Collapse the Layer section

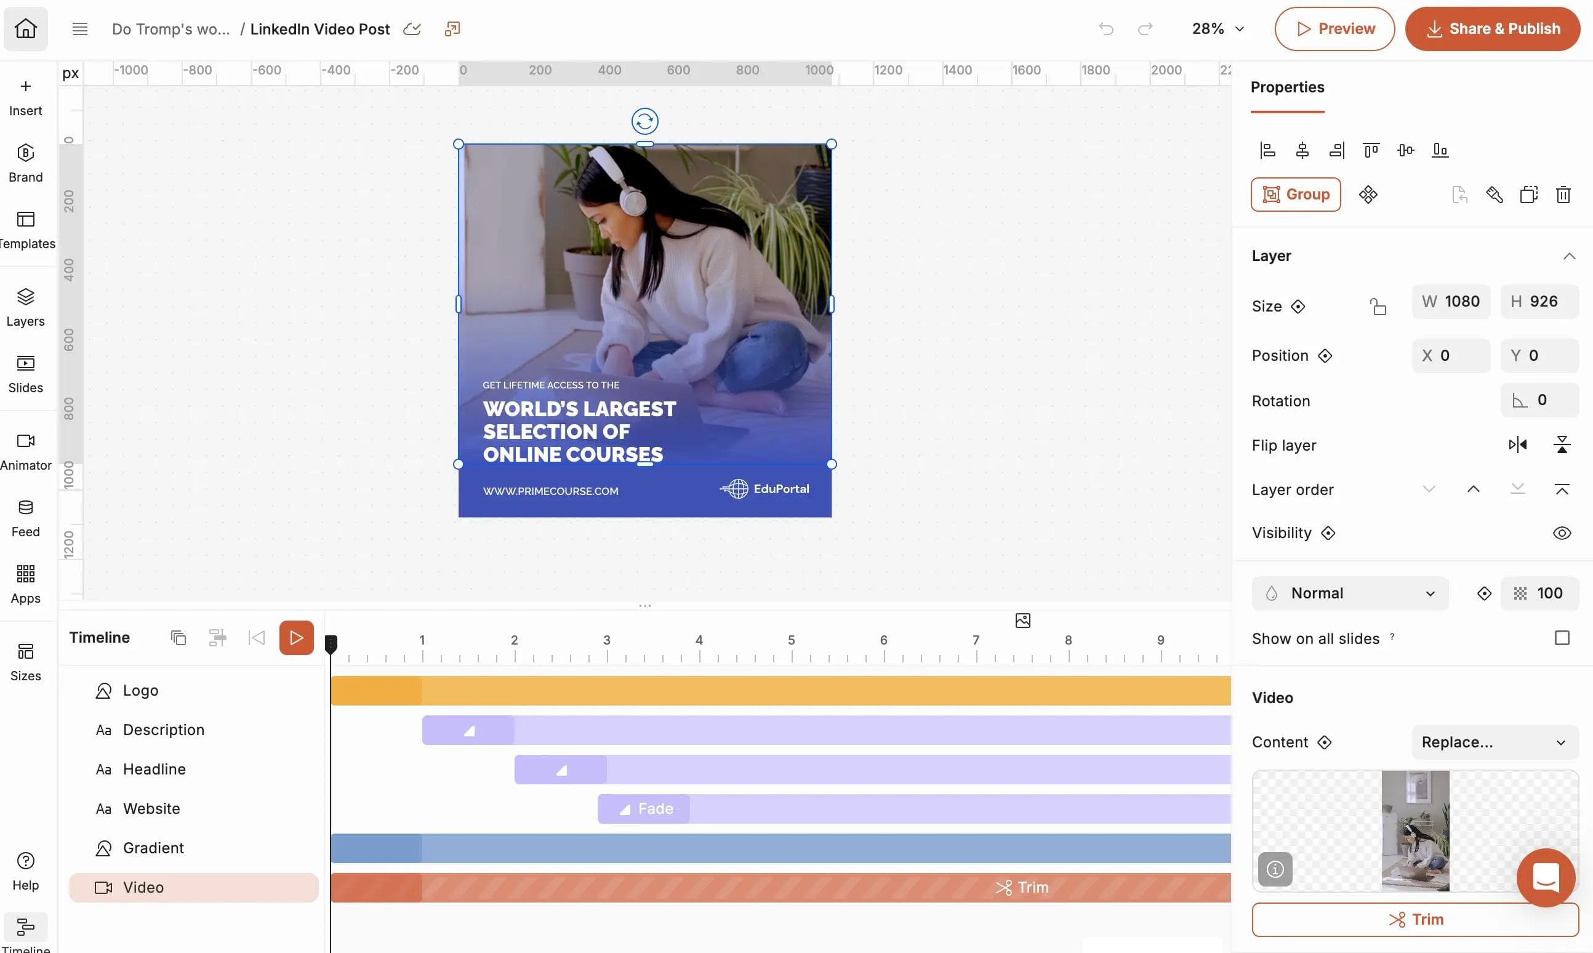pos(1570,255)
